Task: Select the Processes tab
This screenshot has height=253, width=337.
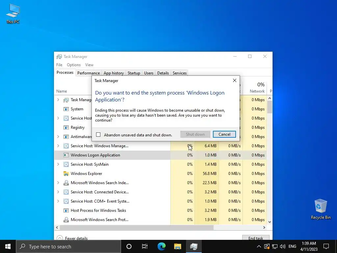Action: 65,72
